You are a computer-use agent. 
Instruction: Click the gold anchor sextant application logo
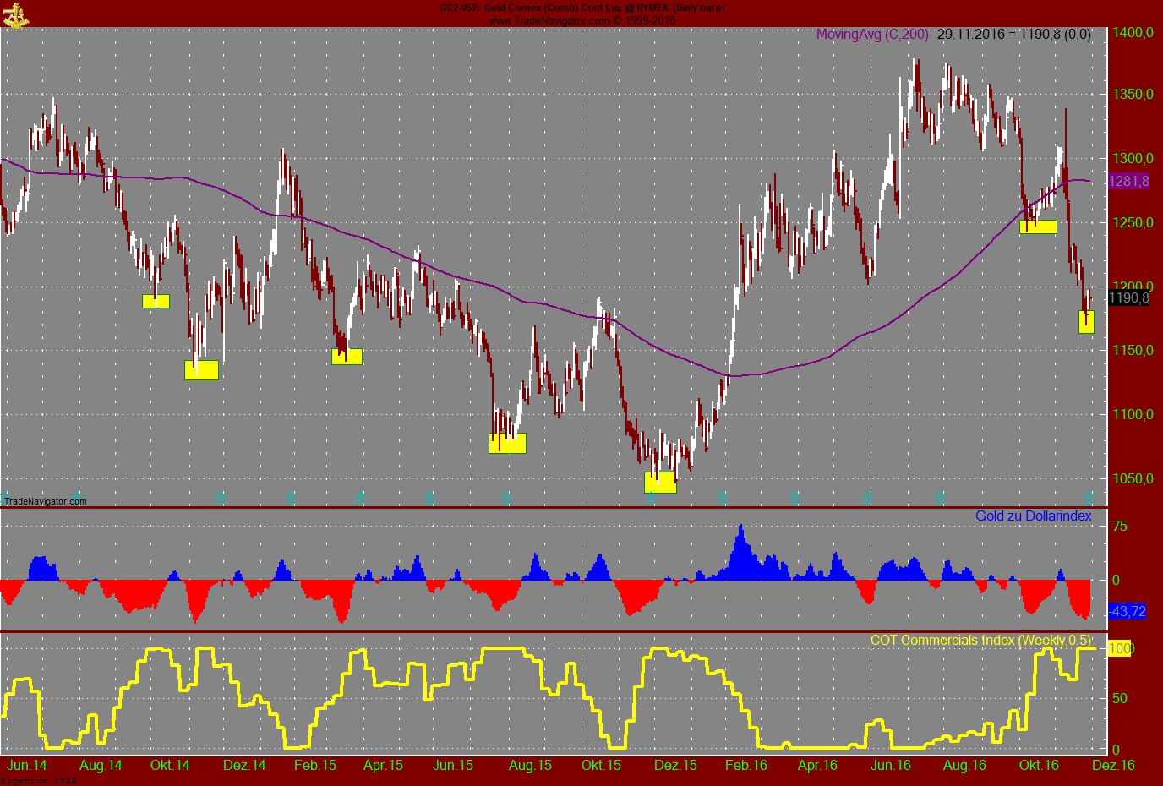15,14
